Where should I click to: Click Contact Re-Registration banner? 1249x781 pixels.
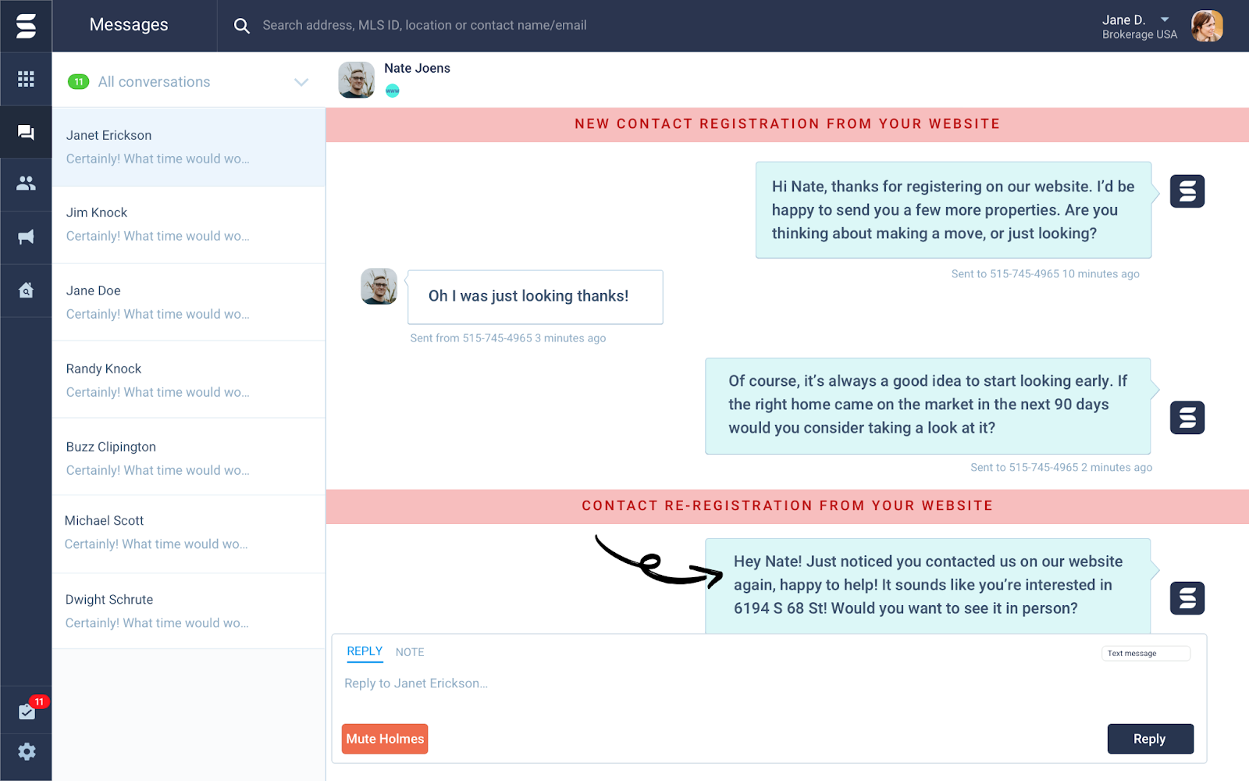[x=787, y=506]
